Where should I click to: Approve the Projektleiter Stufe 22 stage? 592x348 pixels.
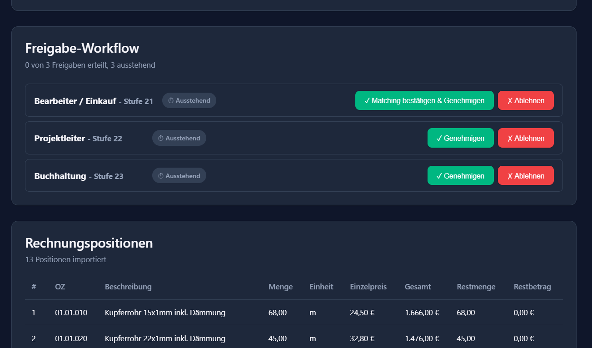click(x=460, y=138)
